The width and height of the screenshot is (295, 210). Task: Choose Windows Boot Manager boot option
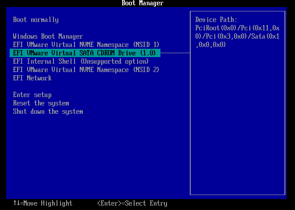click(x=48, y=36)
